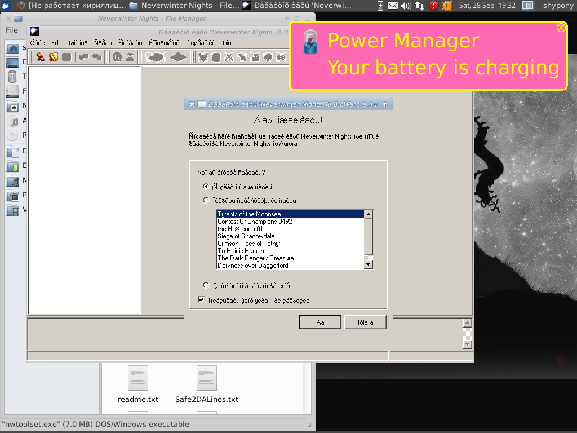
Task: Select the readme.txt file in File Manager
Action: [x=138, y=385]
